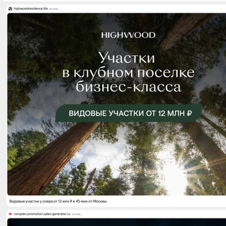Open the highwoodresidence.life site link
226x226 pixels.
click(x=31, y=9)
